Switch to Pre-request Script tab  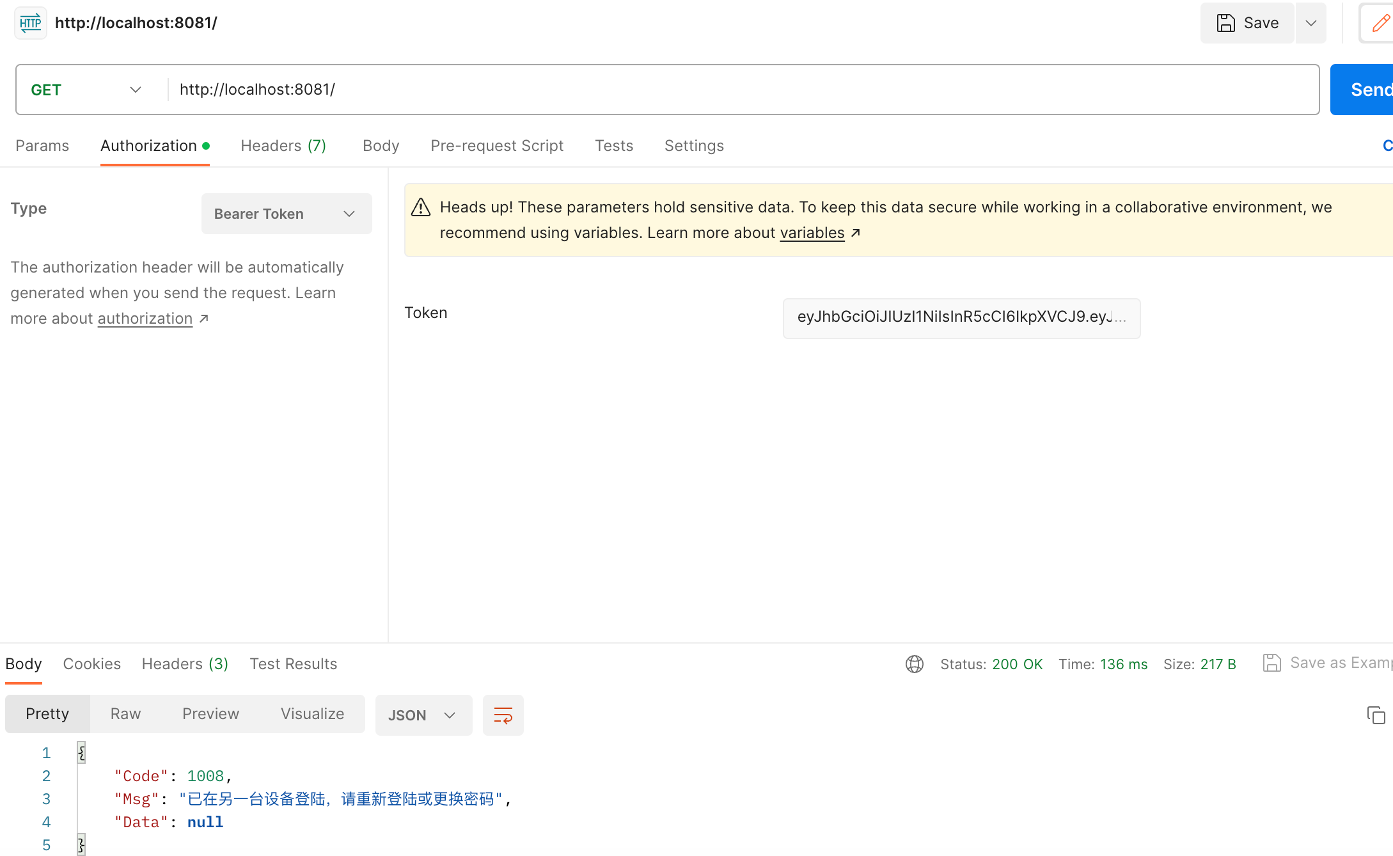click(497, 146)
